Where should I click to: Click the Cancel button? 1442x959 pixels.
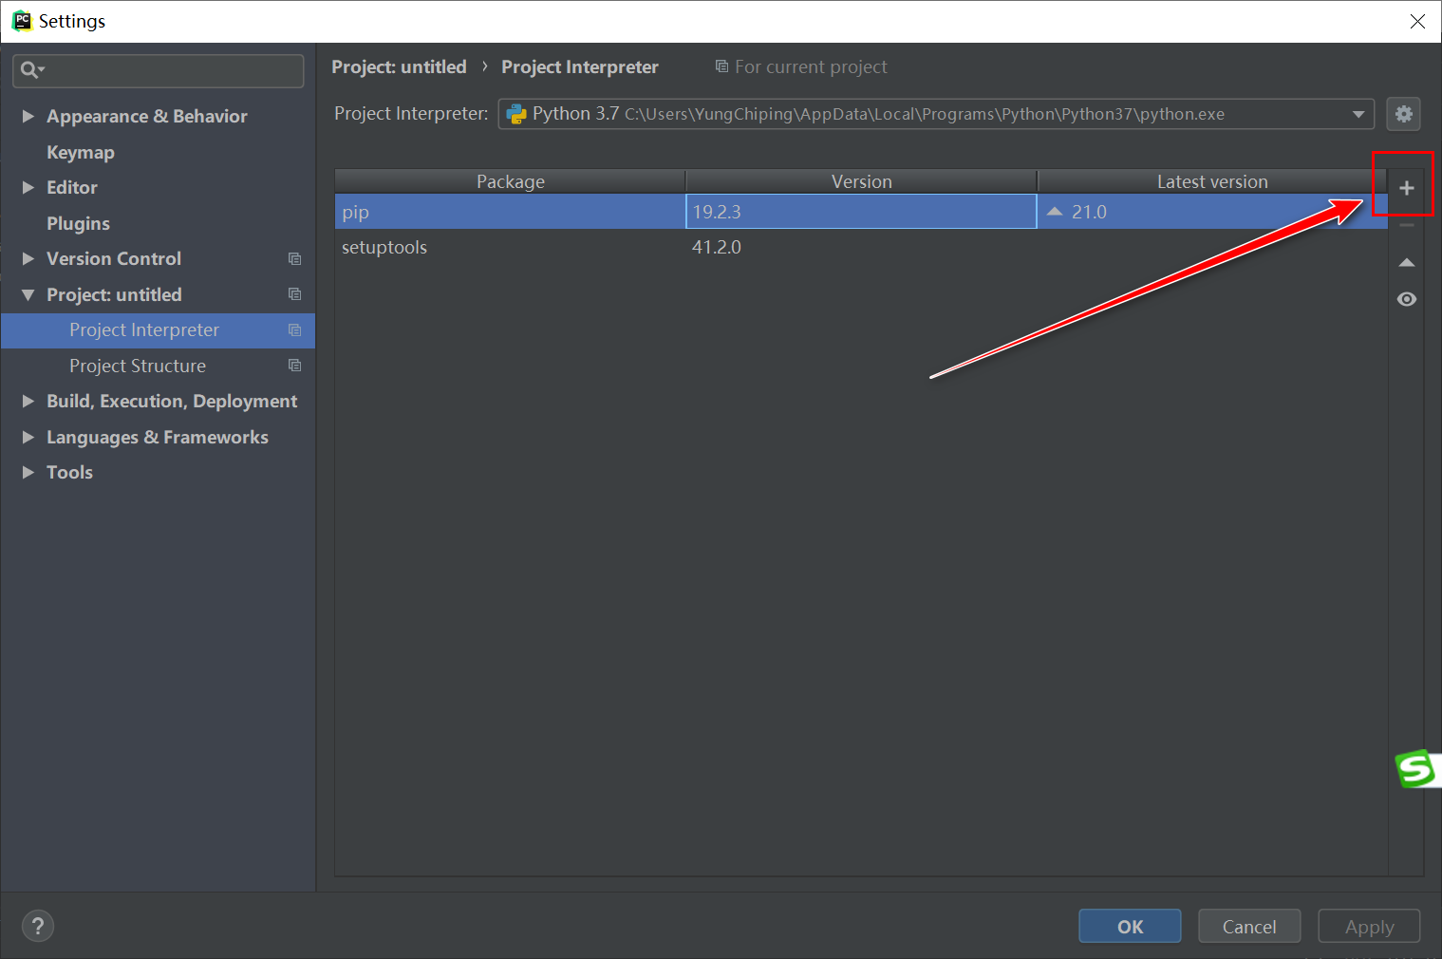click(1249, 927)
